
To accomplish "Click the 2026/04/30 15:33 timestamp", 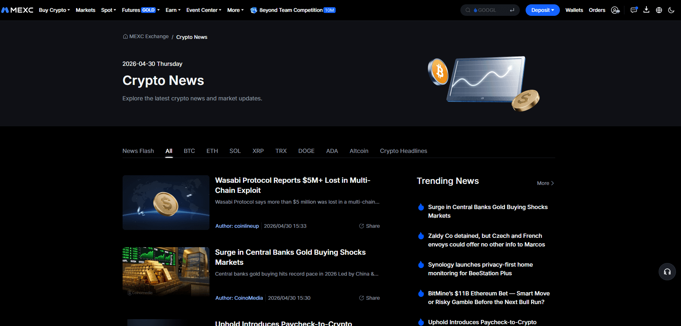I will coord(285,226).
